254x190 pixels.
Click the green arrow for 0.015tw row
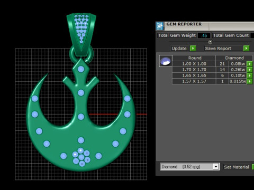(250, 81)
